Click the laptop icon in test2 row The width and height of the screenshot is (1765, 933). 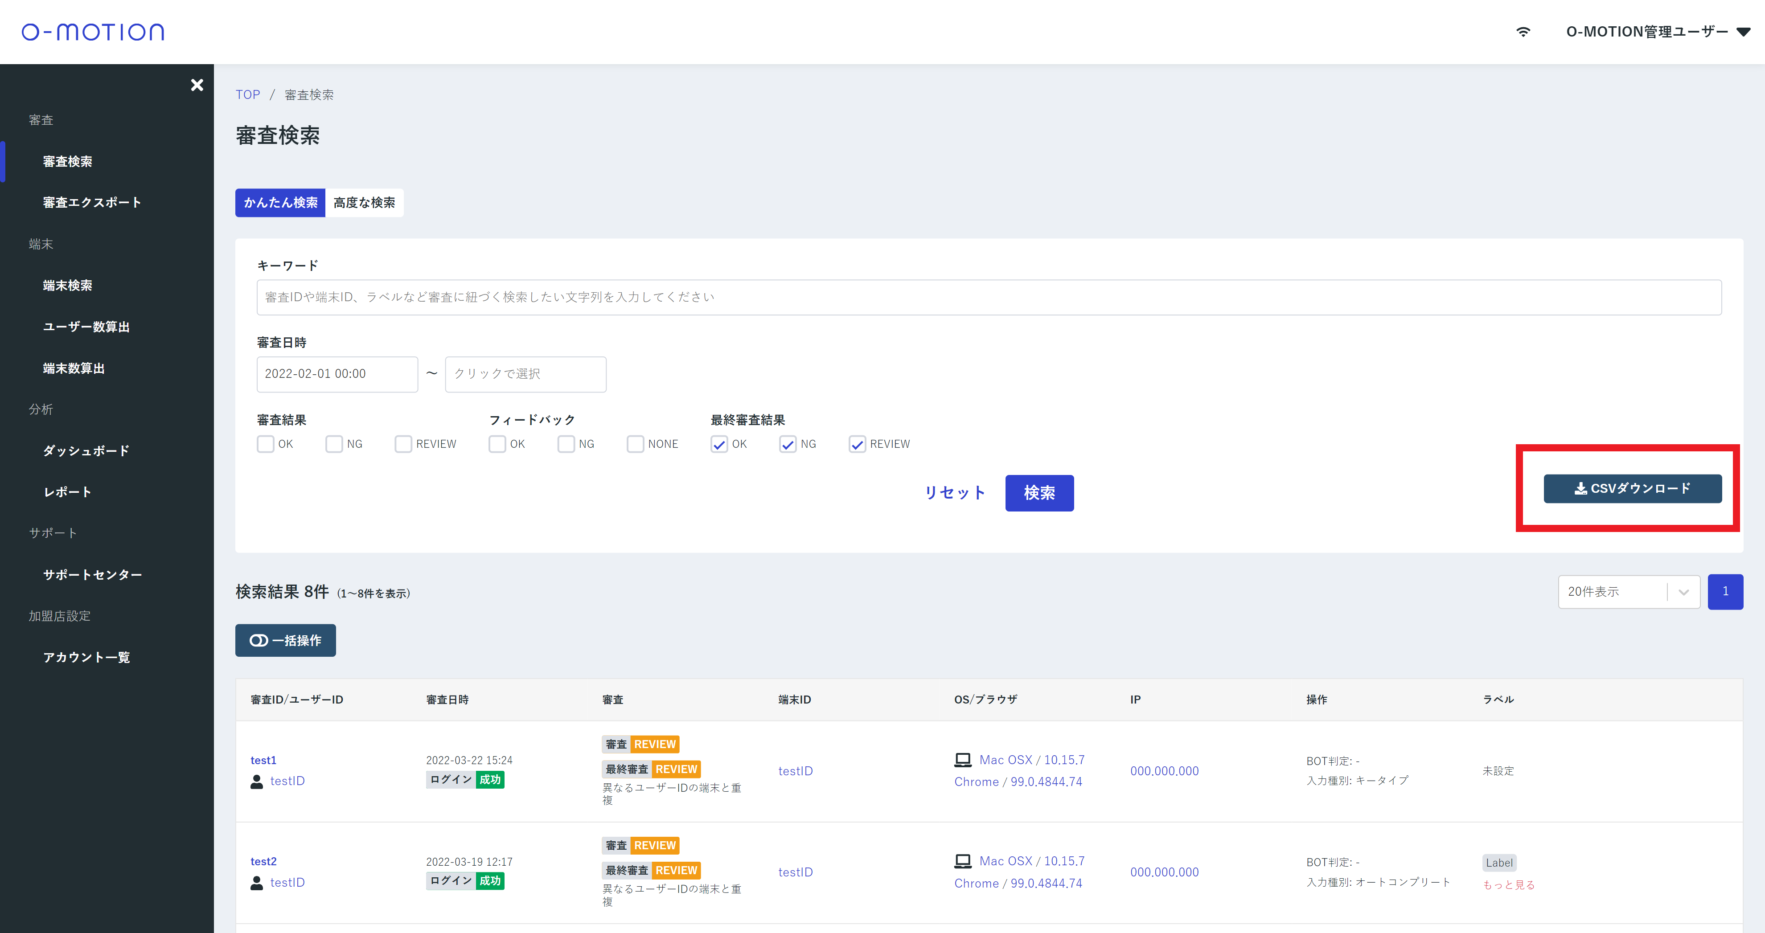(963, 861)
